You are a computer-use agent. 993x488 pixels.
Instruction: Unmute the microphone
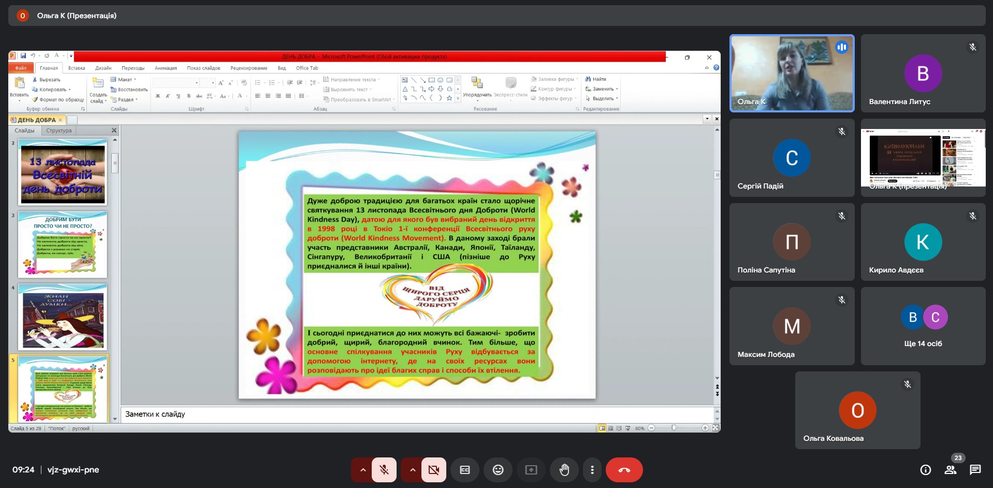click(x=384, y=470)
